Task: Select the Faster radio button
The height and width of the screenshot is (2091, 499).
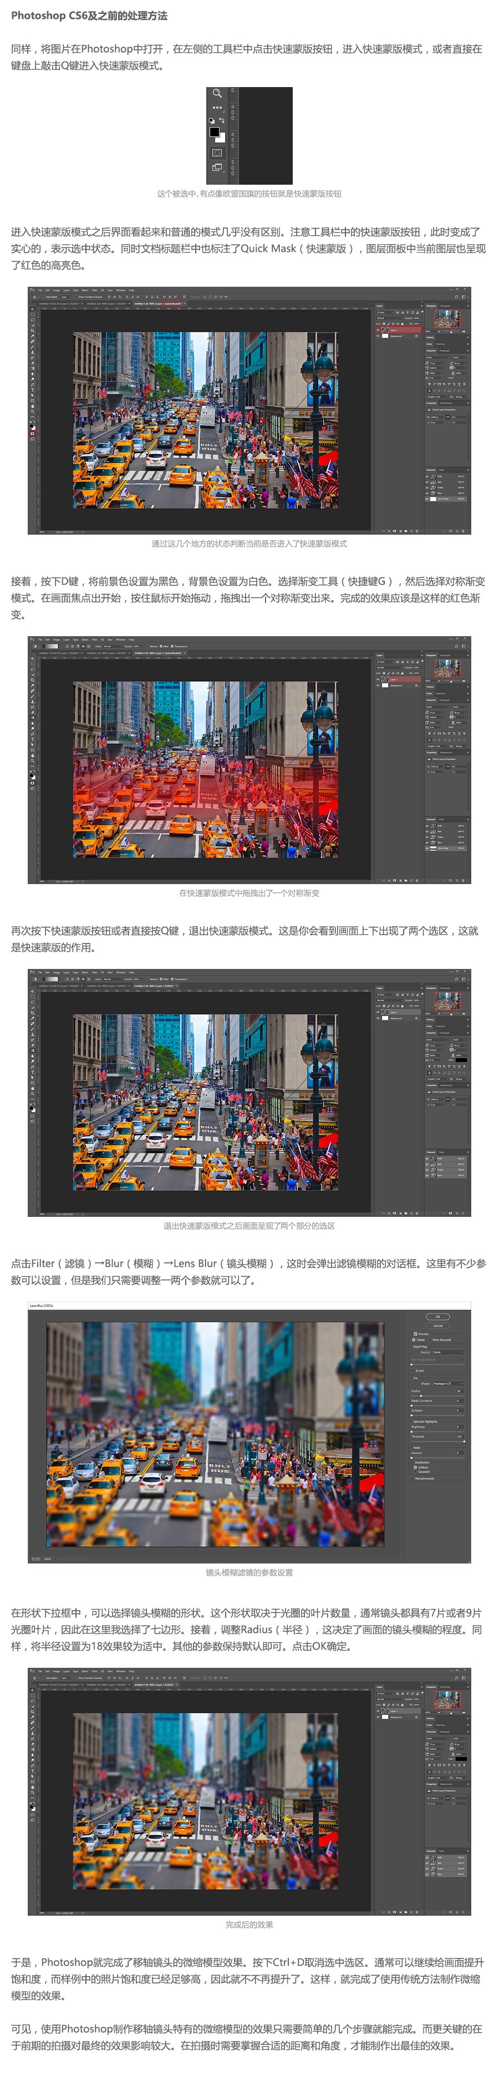Action: click(414, 1340)
